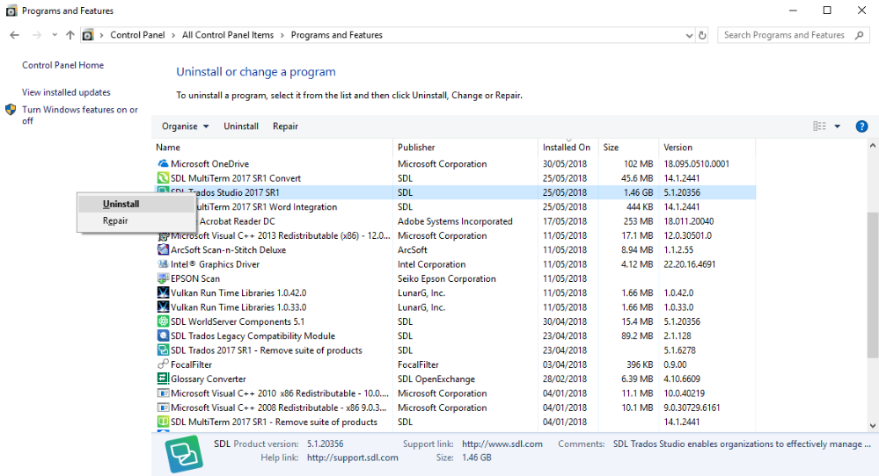Click Seiko Epson Corporation publisher cell

click(x=446, y=278)
